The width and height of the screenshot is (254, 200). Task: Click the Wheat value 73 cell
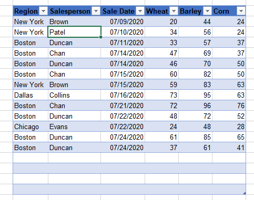click(161, 95)
